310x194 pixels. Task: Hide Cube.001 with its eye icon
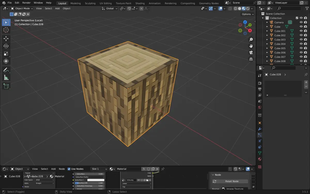[x=301, y=31]
